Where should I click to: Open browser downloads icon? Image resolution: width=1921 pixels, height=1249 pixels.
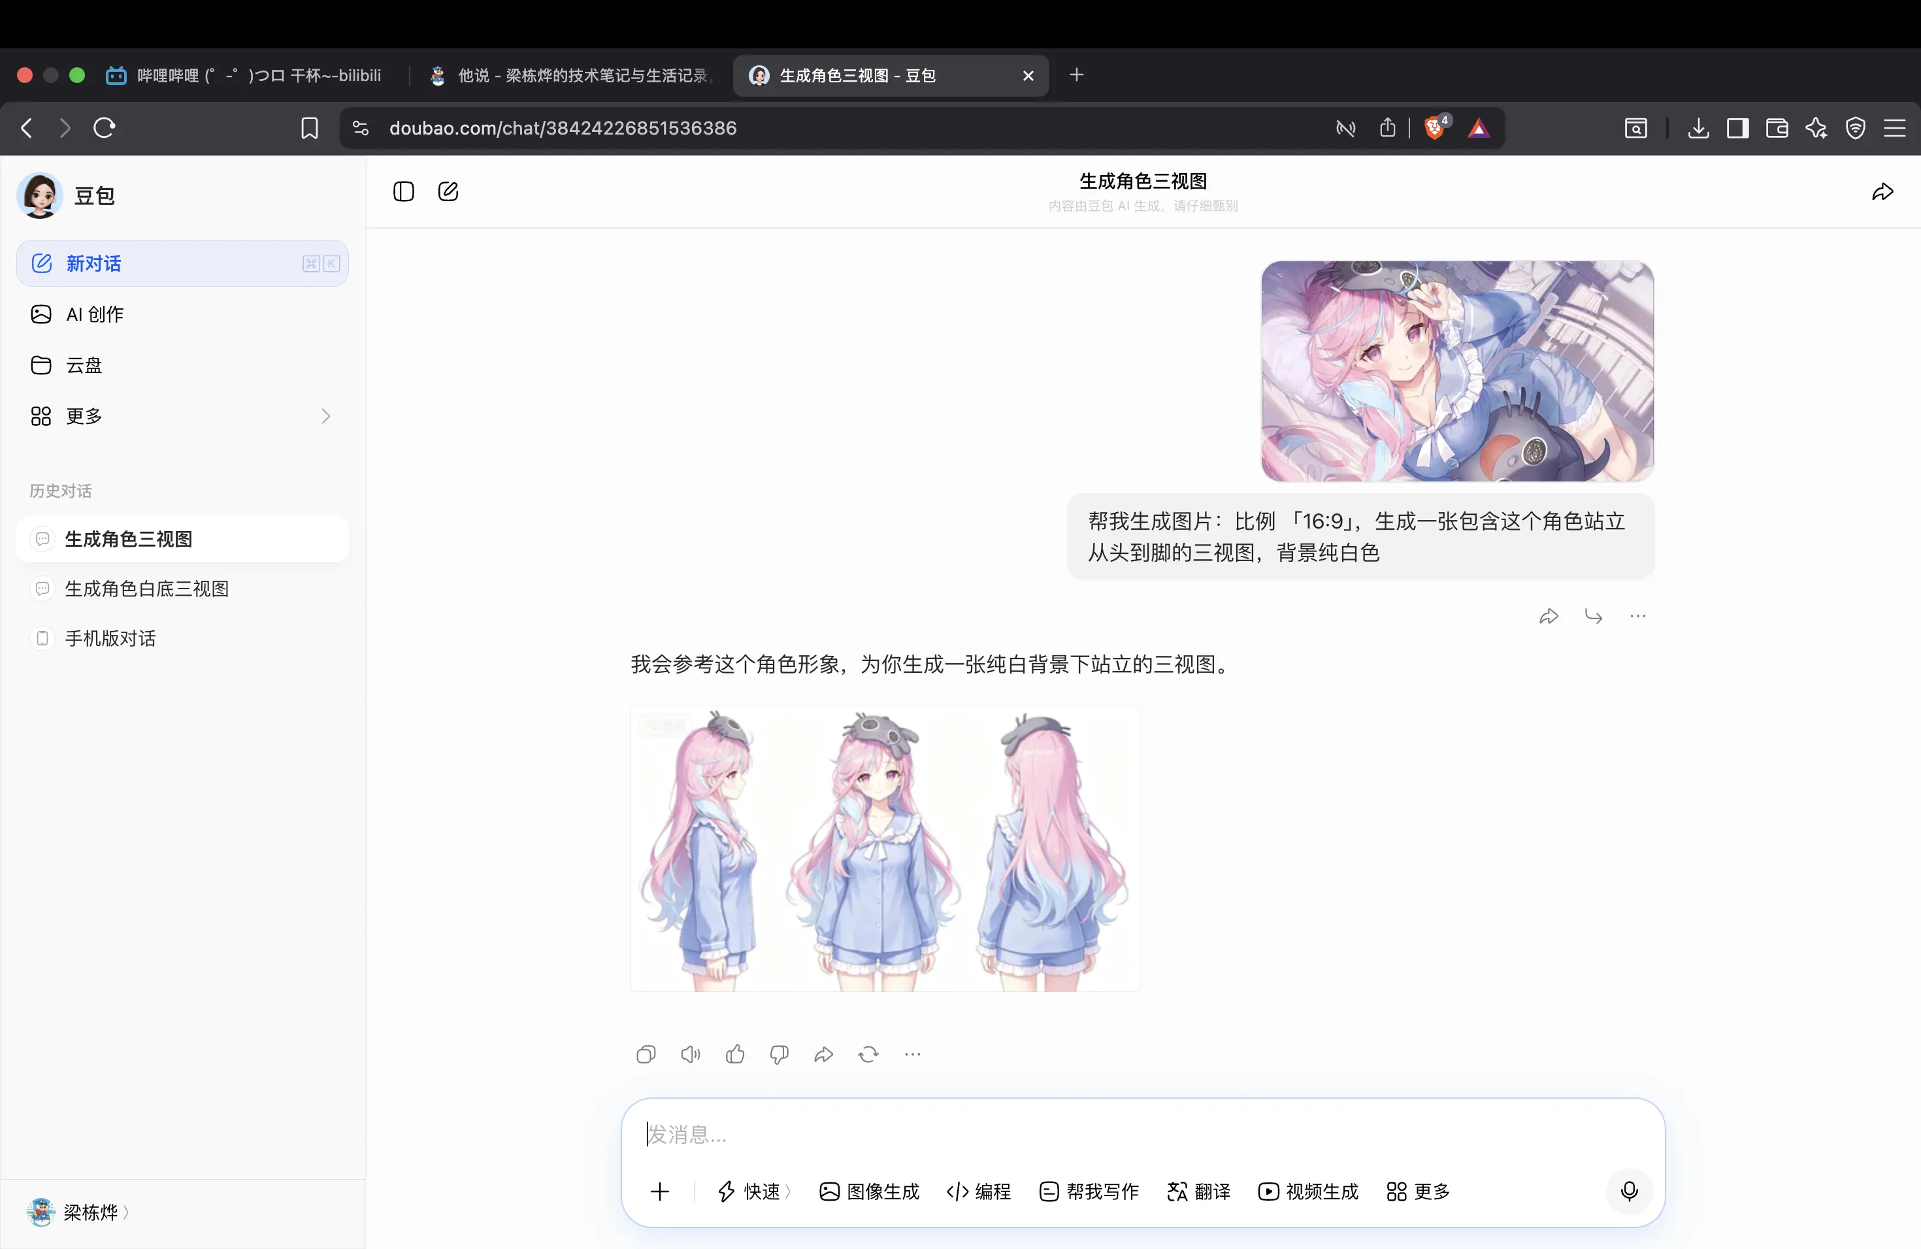click(x=1698, y=127)
